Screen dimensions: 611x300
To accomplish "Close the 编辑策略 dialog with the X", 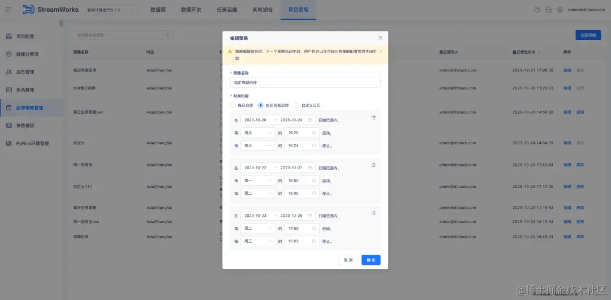I will [380, 38].
